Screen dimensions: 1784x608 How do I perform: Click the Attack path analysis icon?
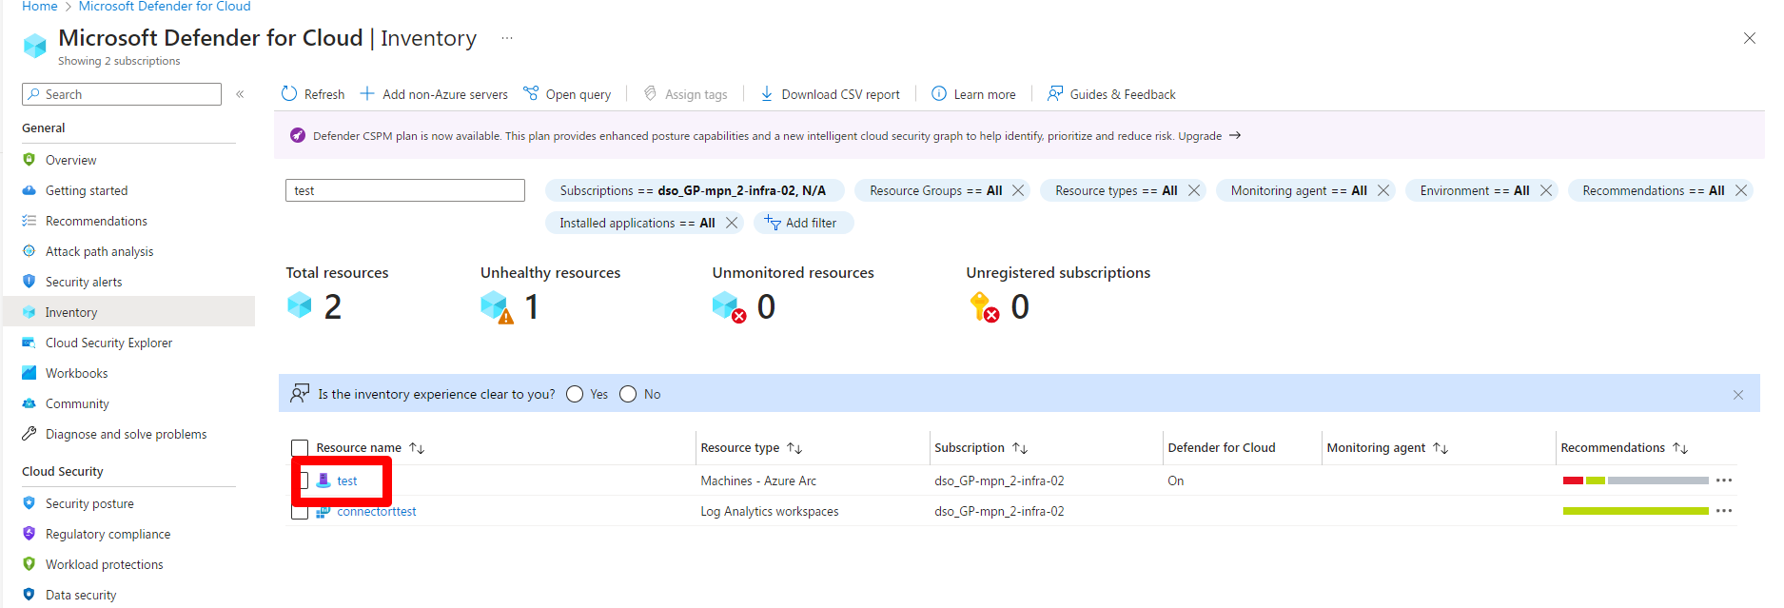click(x=29, y=251)
